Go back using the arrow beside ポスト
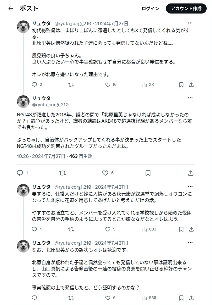This screenshot has width=212, height=305. [x=11, y=8]
